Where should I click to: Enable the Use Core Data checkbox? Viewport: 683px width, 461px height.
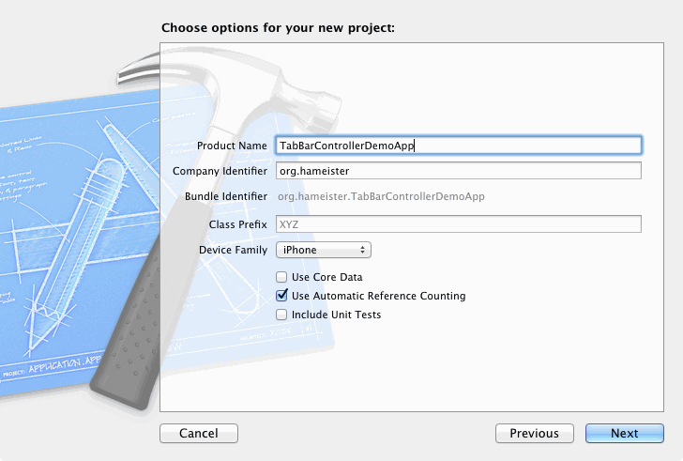(x=281, y=277)
